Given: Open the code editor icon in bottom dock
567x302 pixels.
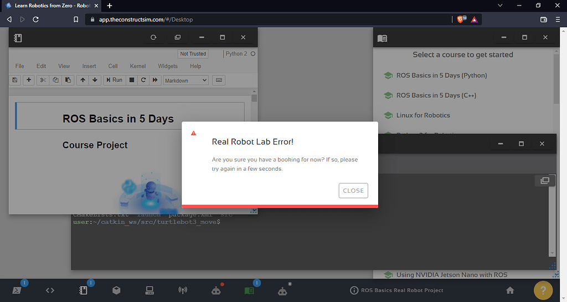Looking at the screenshot, I should (x=50, y=290).
